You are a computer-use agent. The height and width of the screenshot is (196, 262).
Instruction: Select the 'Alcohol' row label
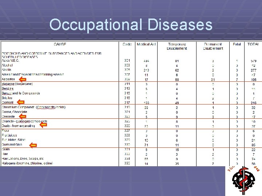[x=7, y=65]
